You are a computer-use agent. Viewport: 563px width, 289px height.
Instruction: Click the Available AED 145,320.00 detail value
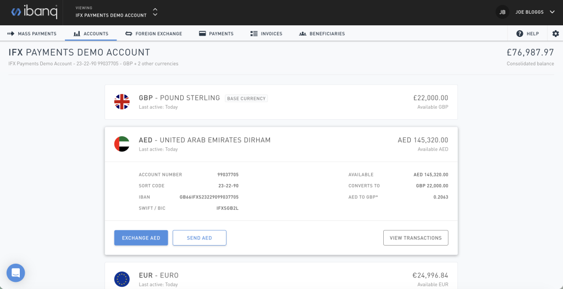431,175
